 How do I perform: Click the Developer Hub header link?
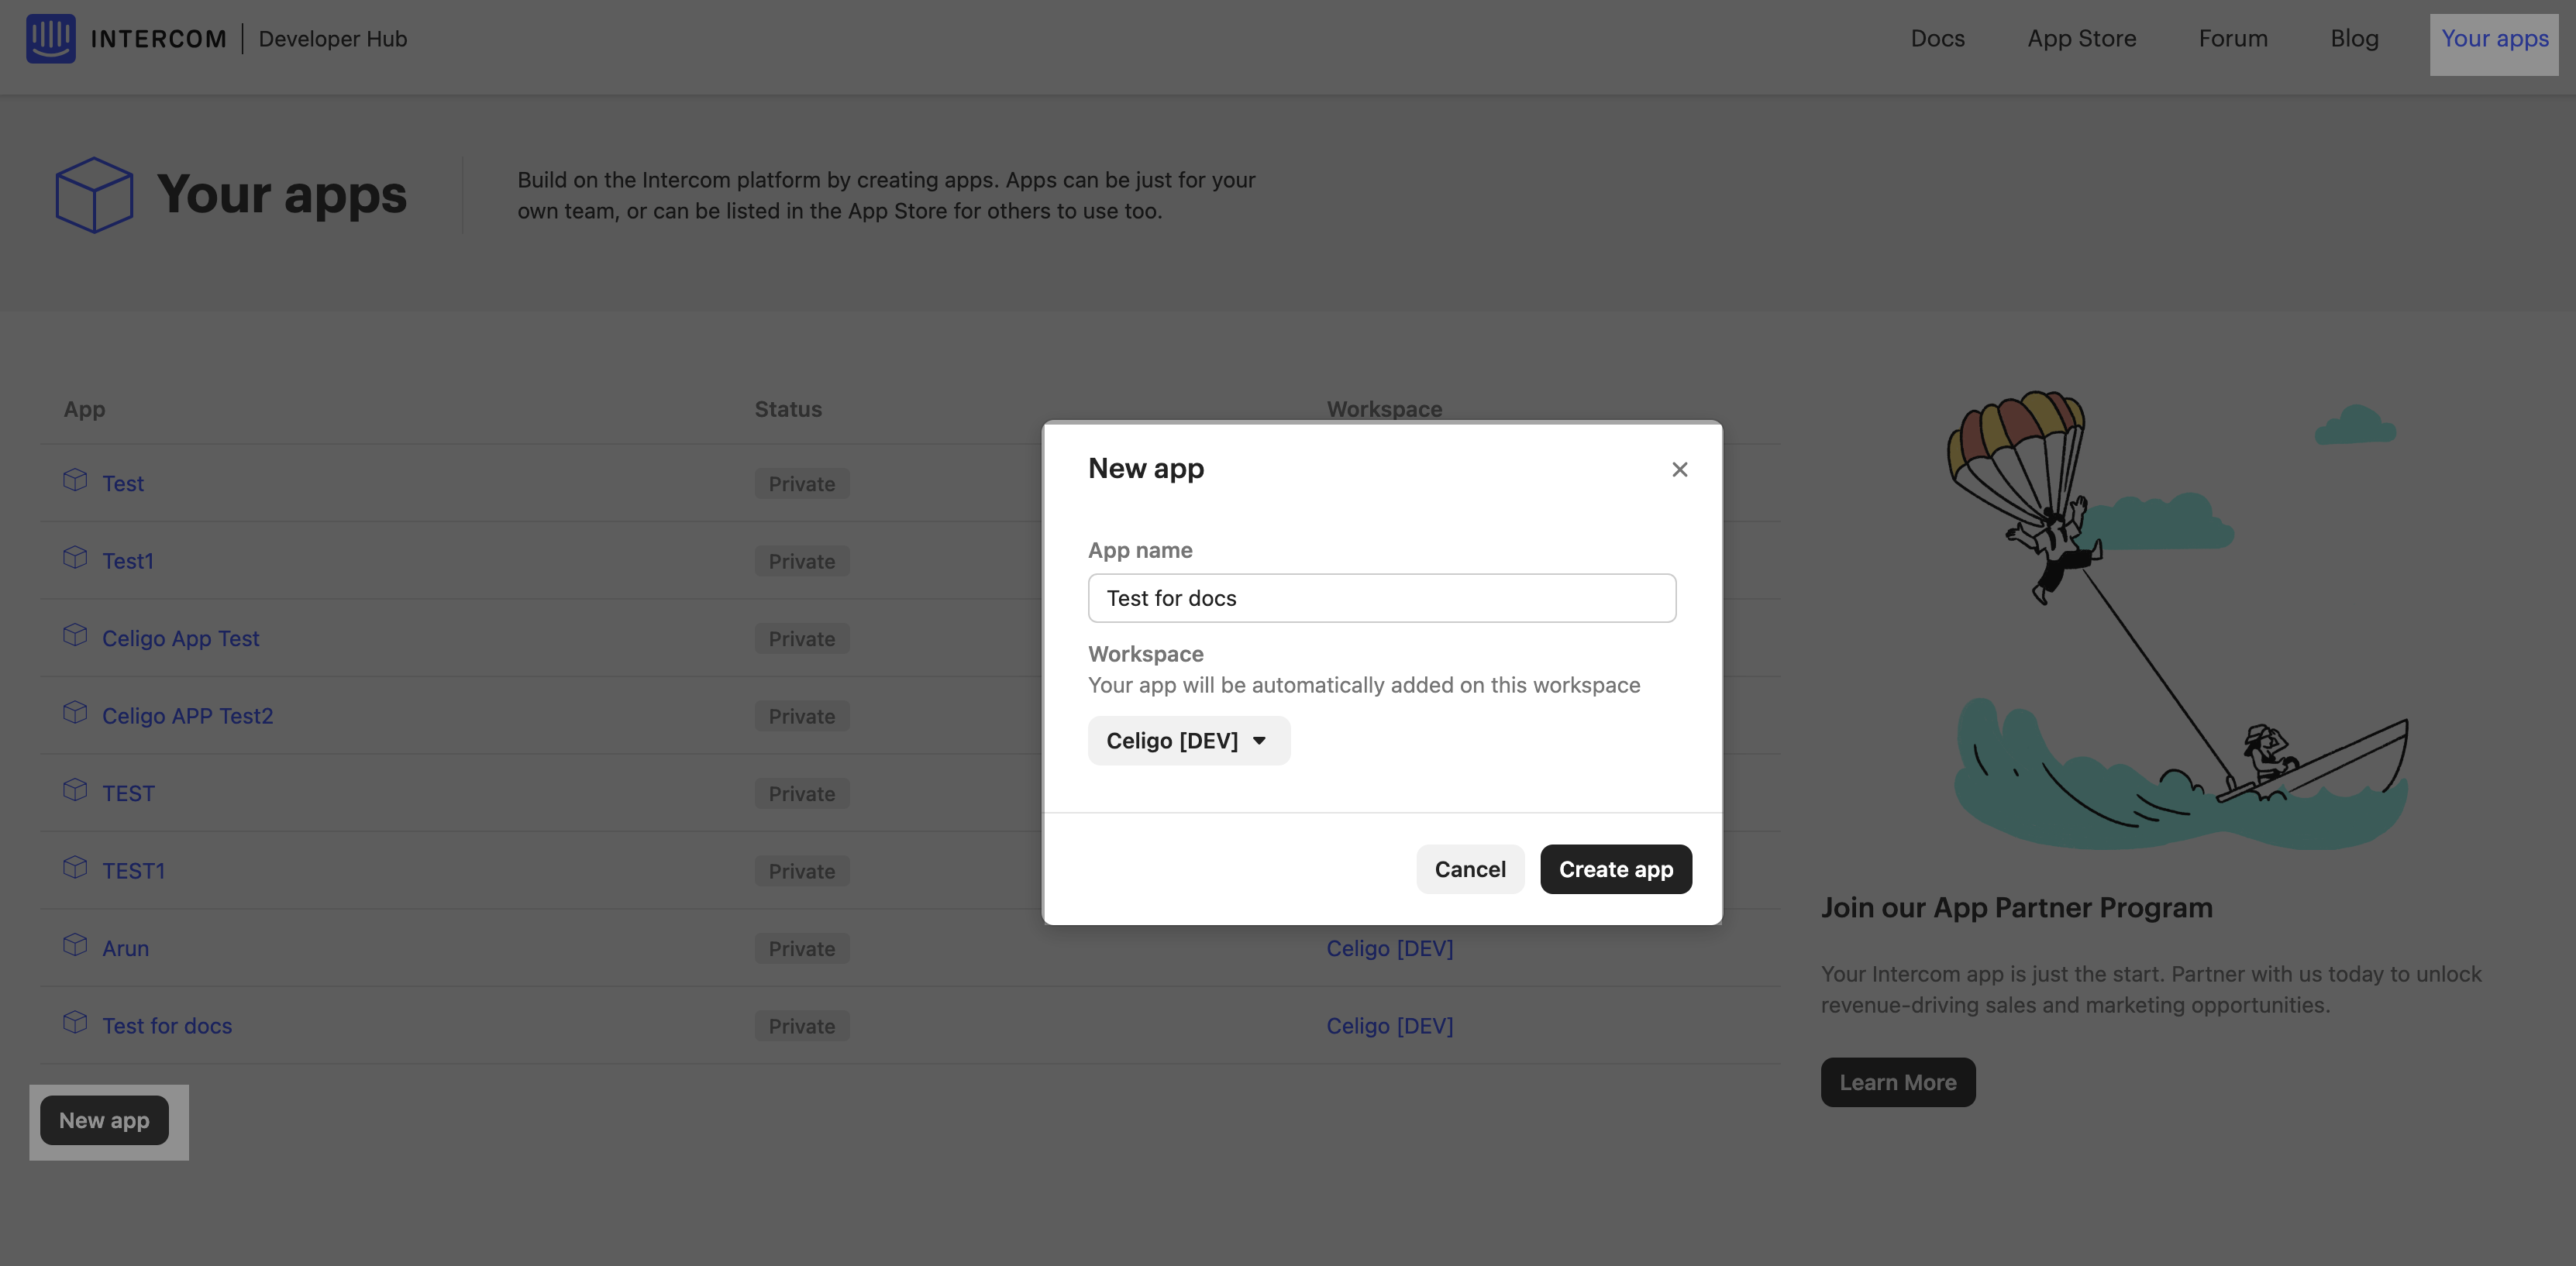pos(333,38)
